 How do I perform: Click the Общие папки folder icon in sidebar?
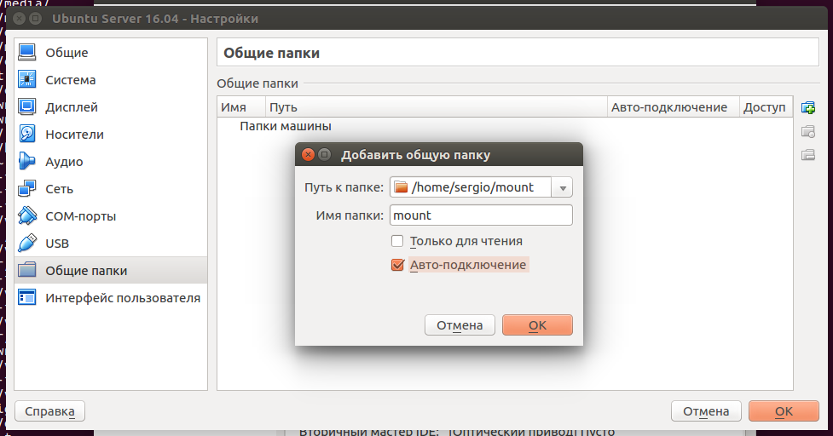26,270
